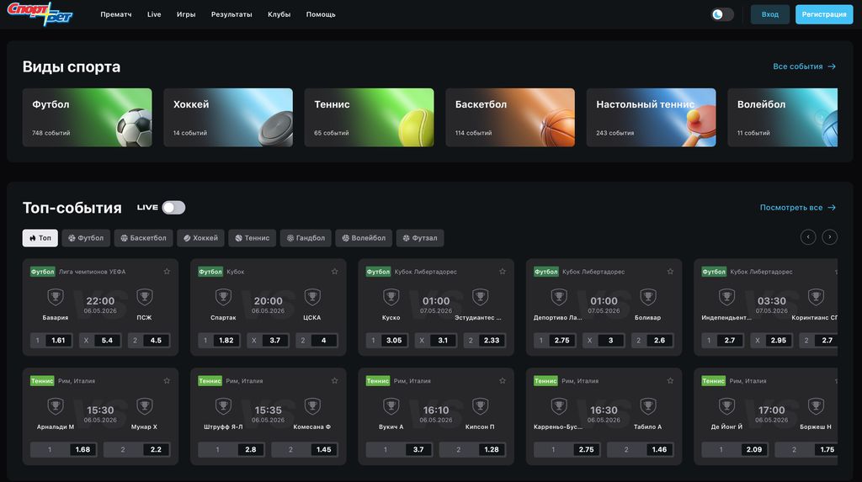Click the previous carousel arrow

807,237
